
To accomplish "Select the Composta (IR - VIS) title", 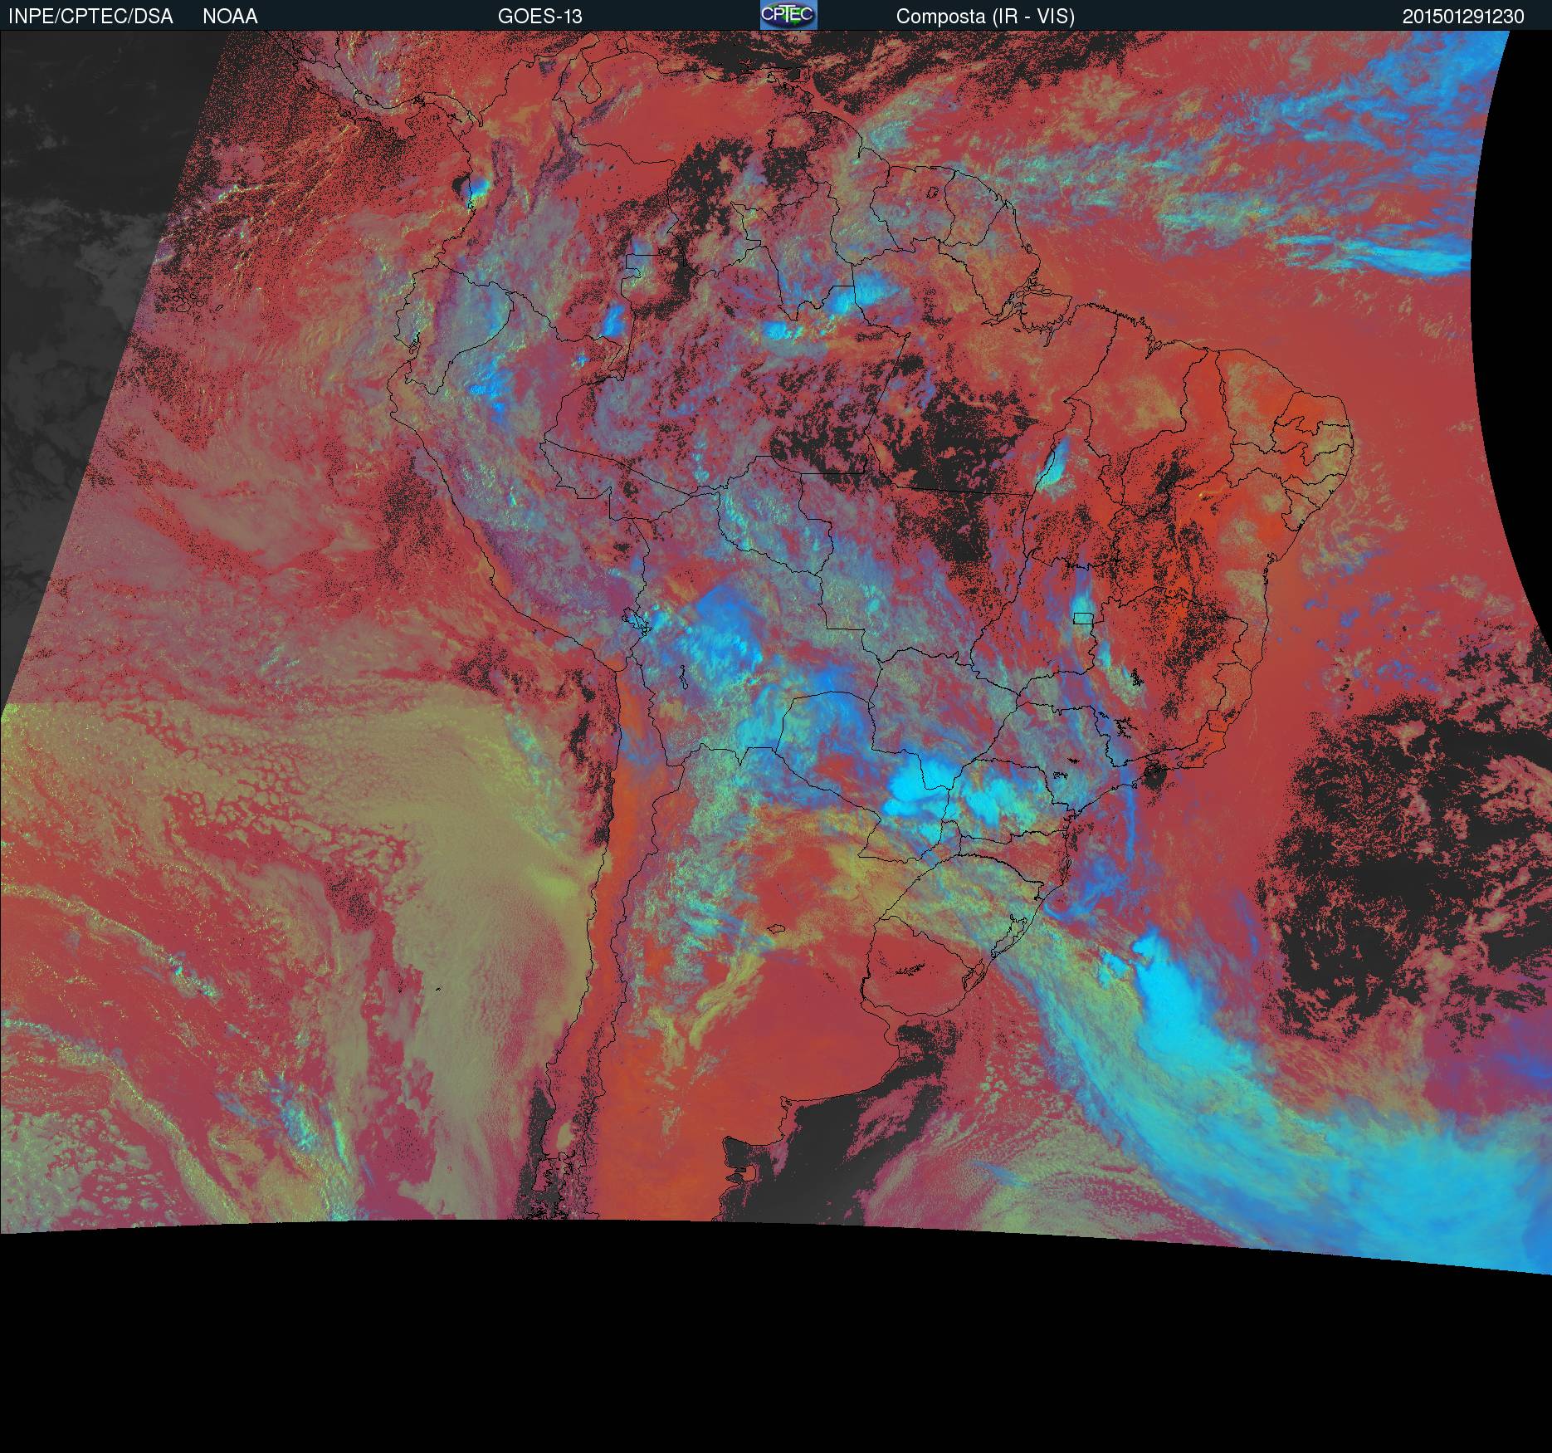I will 985,17.
